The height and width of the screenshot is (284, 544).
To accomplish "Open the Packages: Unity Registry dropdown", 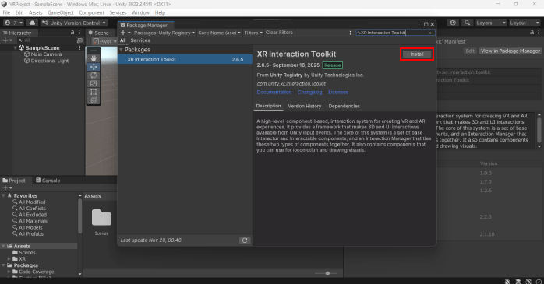I will point(164,33).
